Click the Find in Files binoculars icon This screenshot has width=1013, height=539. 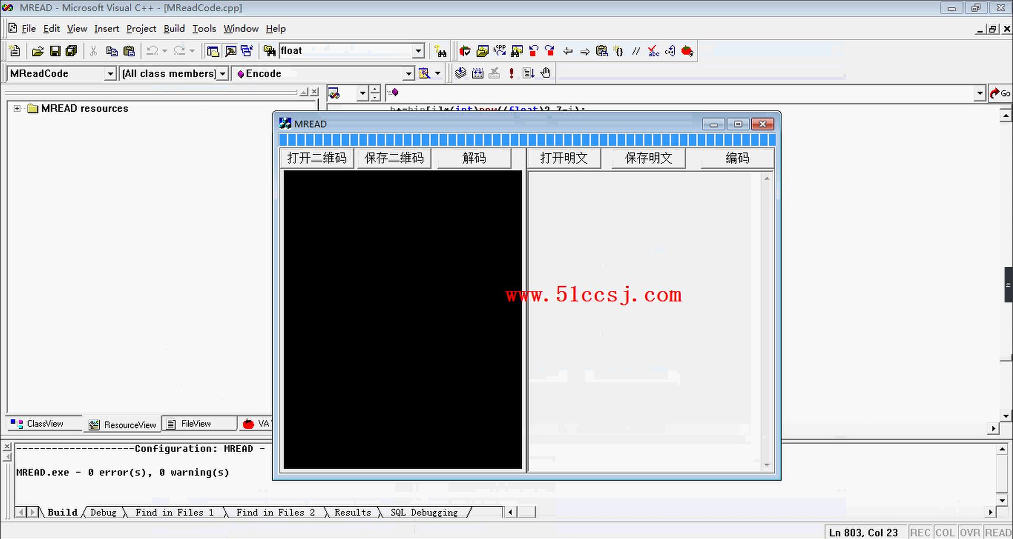[270, 51]
